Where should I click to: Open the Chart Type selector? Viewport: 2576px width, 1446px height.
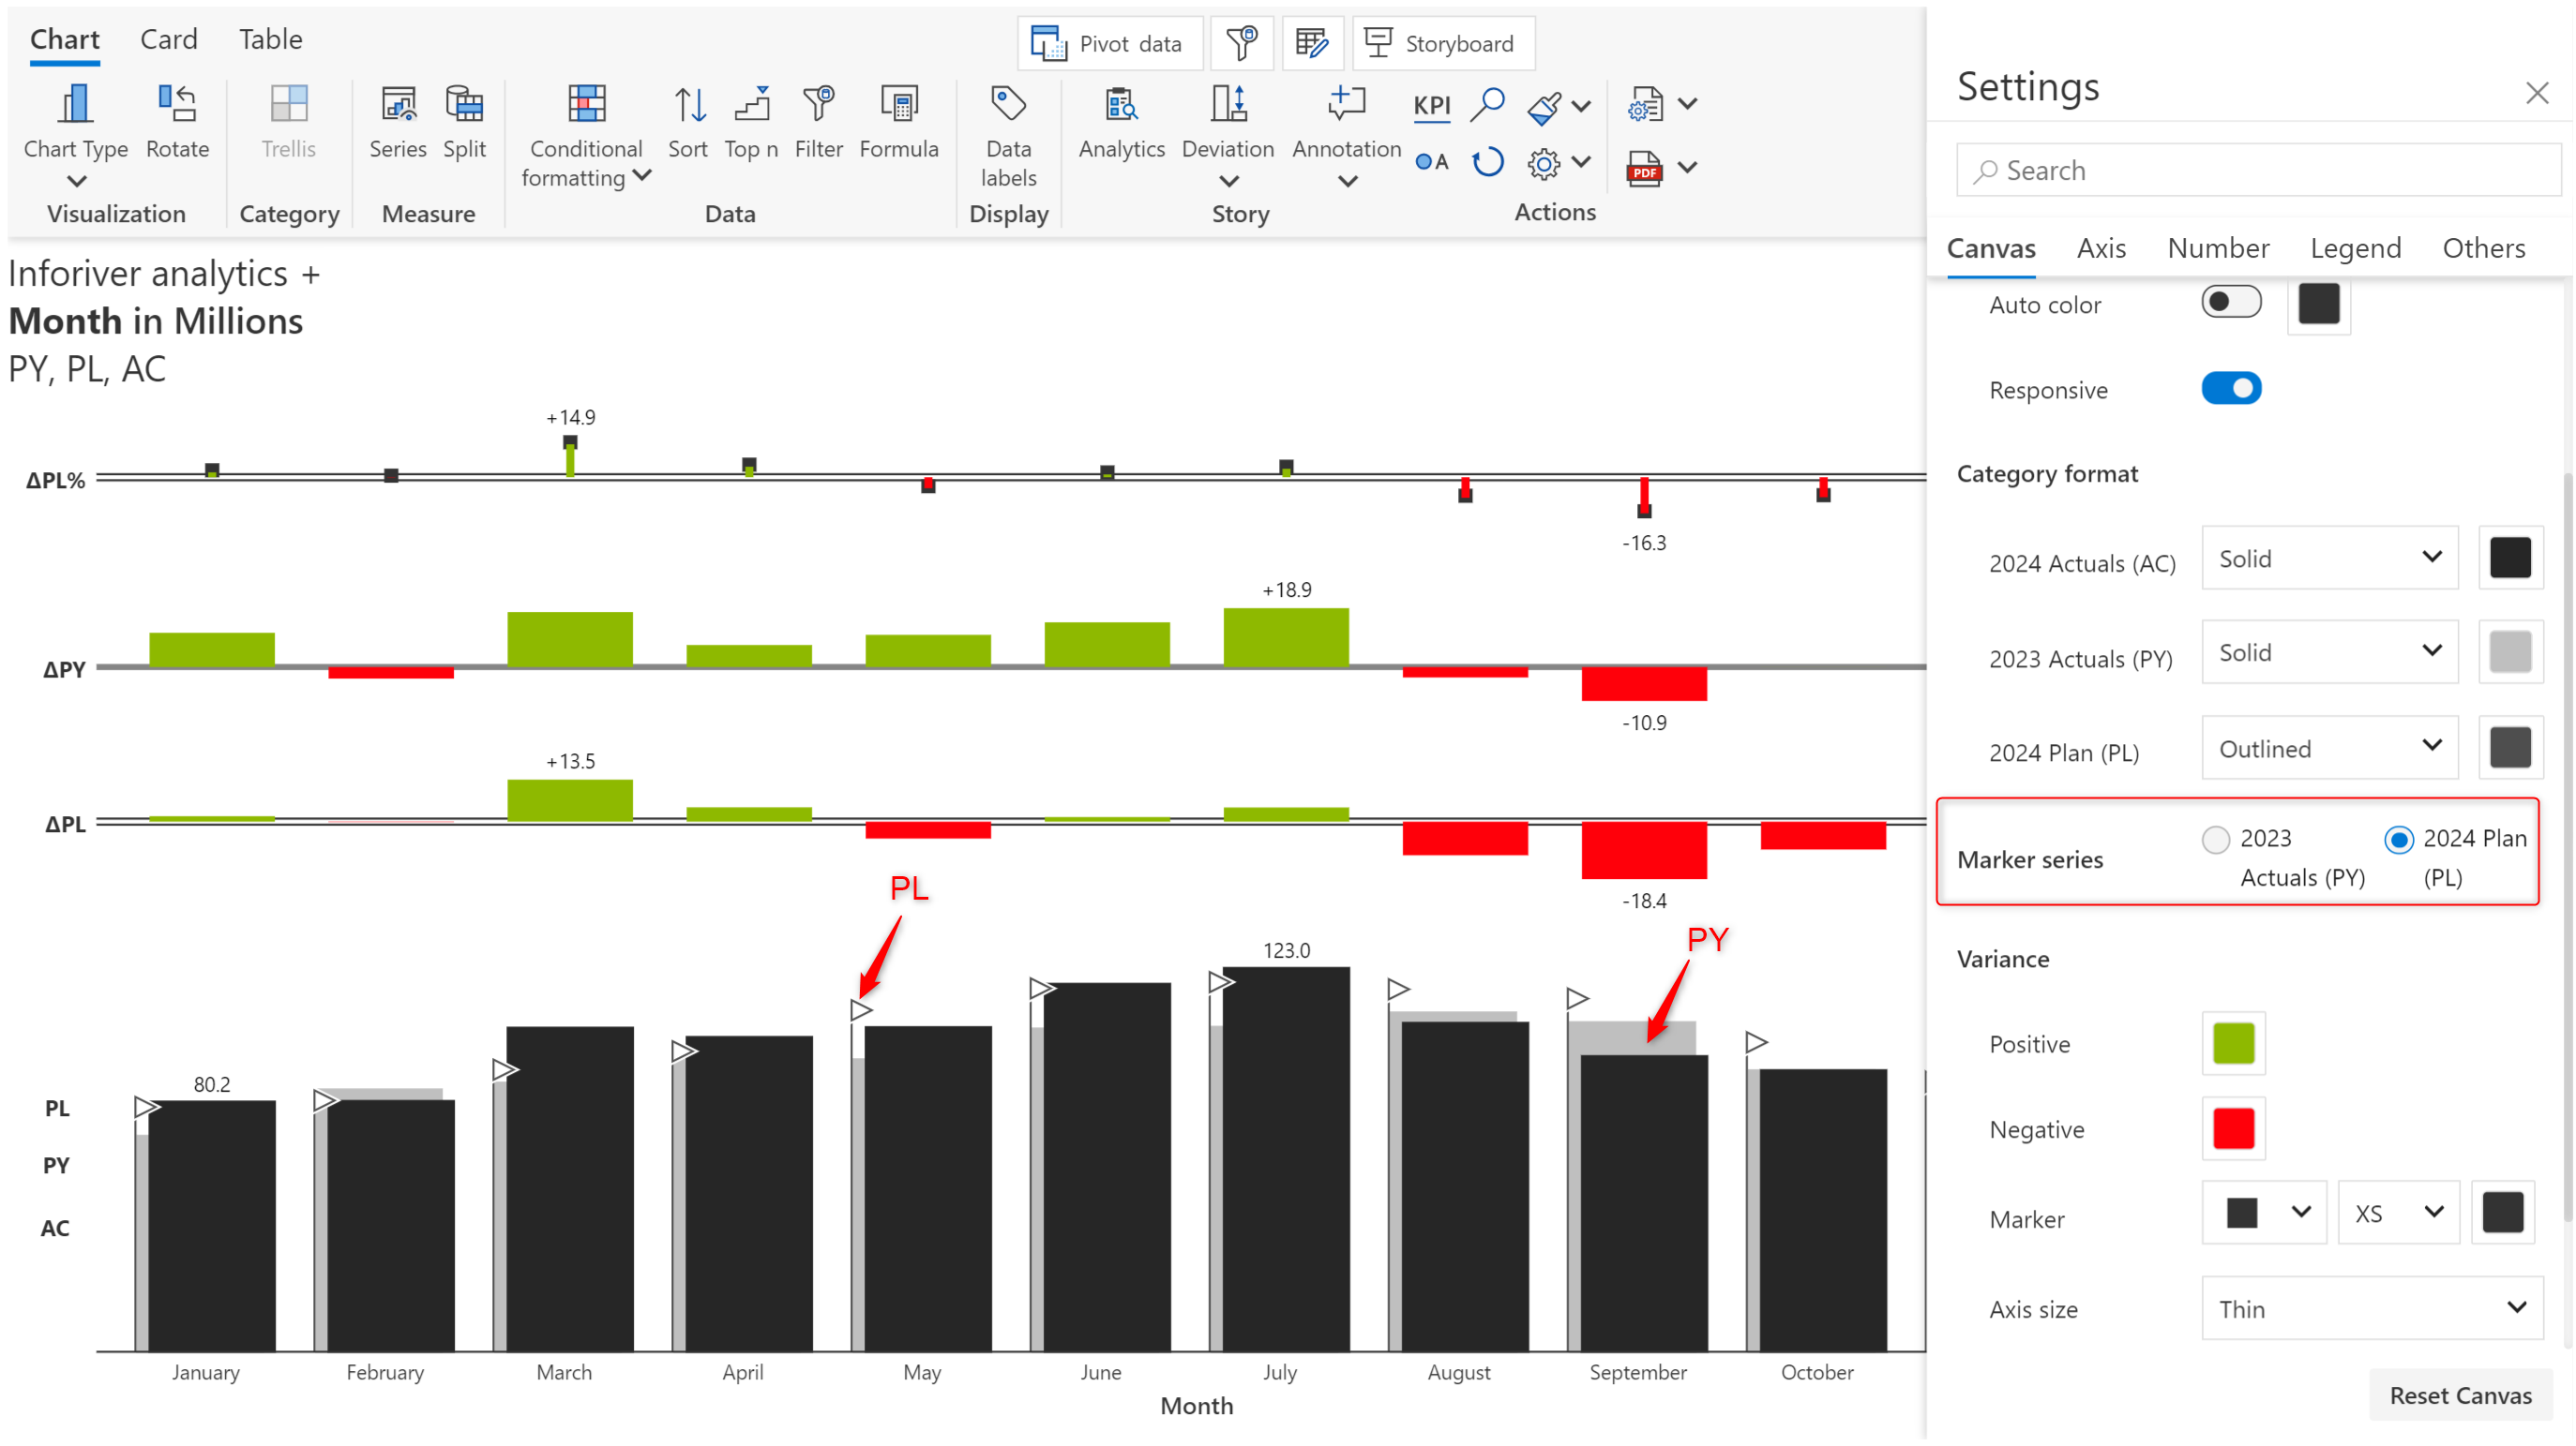pos(75,133)
